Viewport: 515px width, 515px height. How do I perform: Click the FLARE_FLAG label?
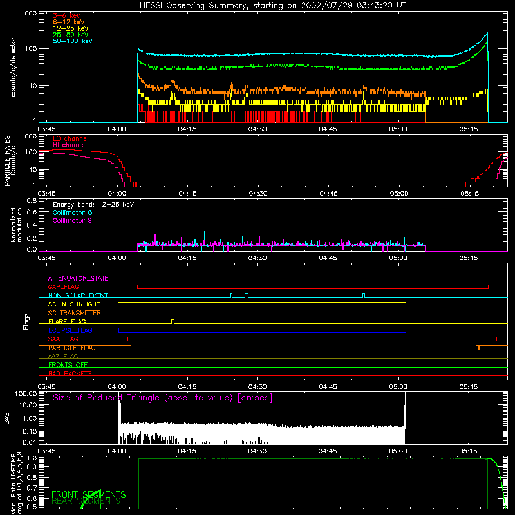67,321
